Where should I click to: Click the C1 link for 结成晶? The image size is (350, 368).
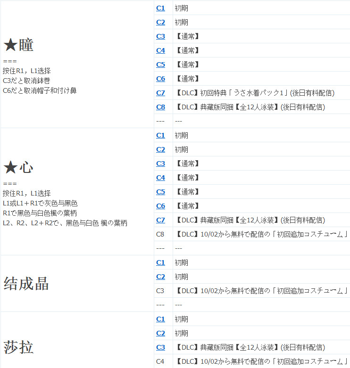(x=160, y=262)
